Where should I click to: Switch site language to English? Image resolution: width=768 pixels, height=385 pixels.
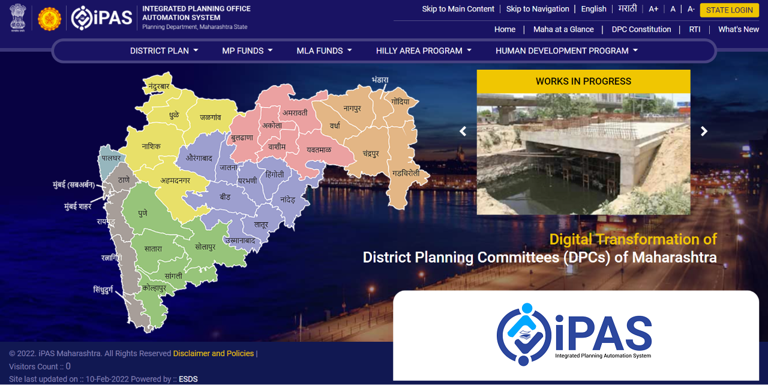tap(593, 9)
